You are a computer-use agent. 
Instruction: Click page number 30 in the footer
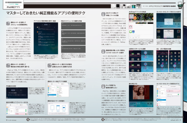click(7, 120)
